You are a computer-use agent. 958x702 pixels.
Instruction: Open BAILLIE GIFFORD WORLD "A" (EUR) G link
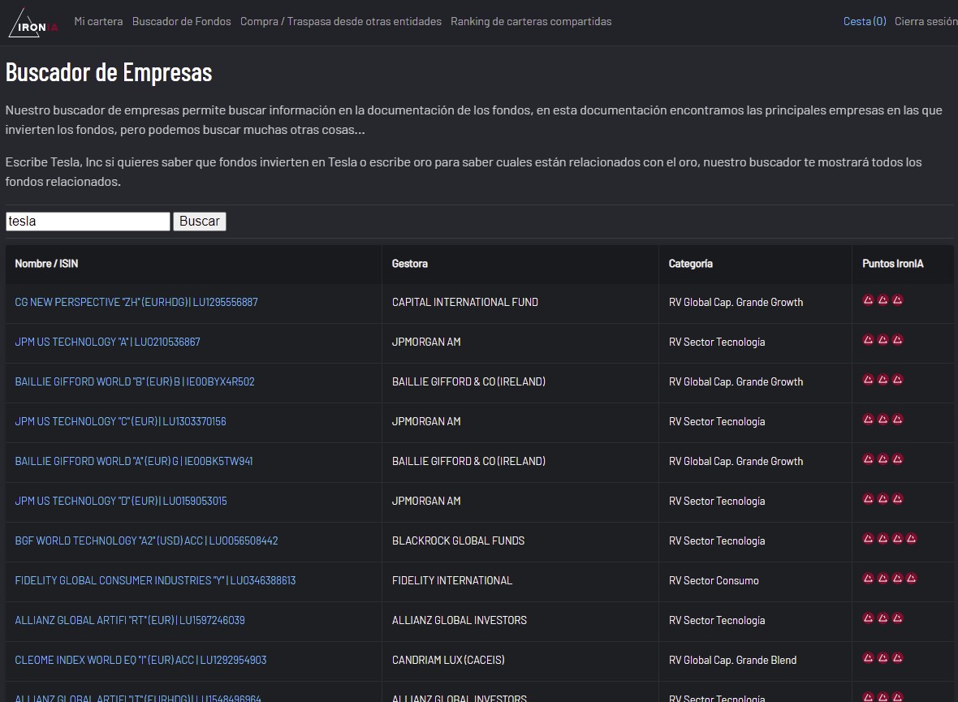[x=134, y=461]
